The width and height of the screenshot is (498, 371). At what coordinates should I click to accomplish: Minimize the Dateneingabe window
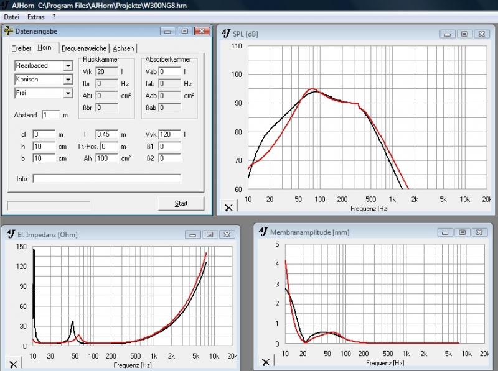168,31
